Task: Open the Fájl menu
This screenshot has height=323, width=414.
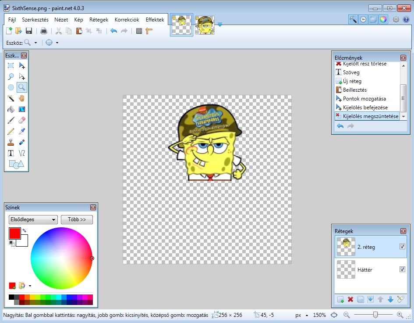Action: coord(12,20)
